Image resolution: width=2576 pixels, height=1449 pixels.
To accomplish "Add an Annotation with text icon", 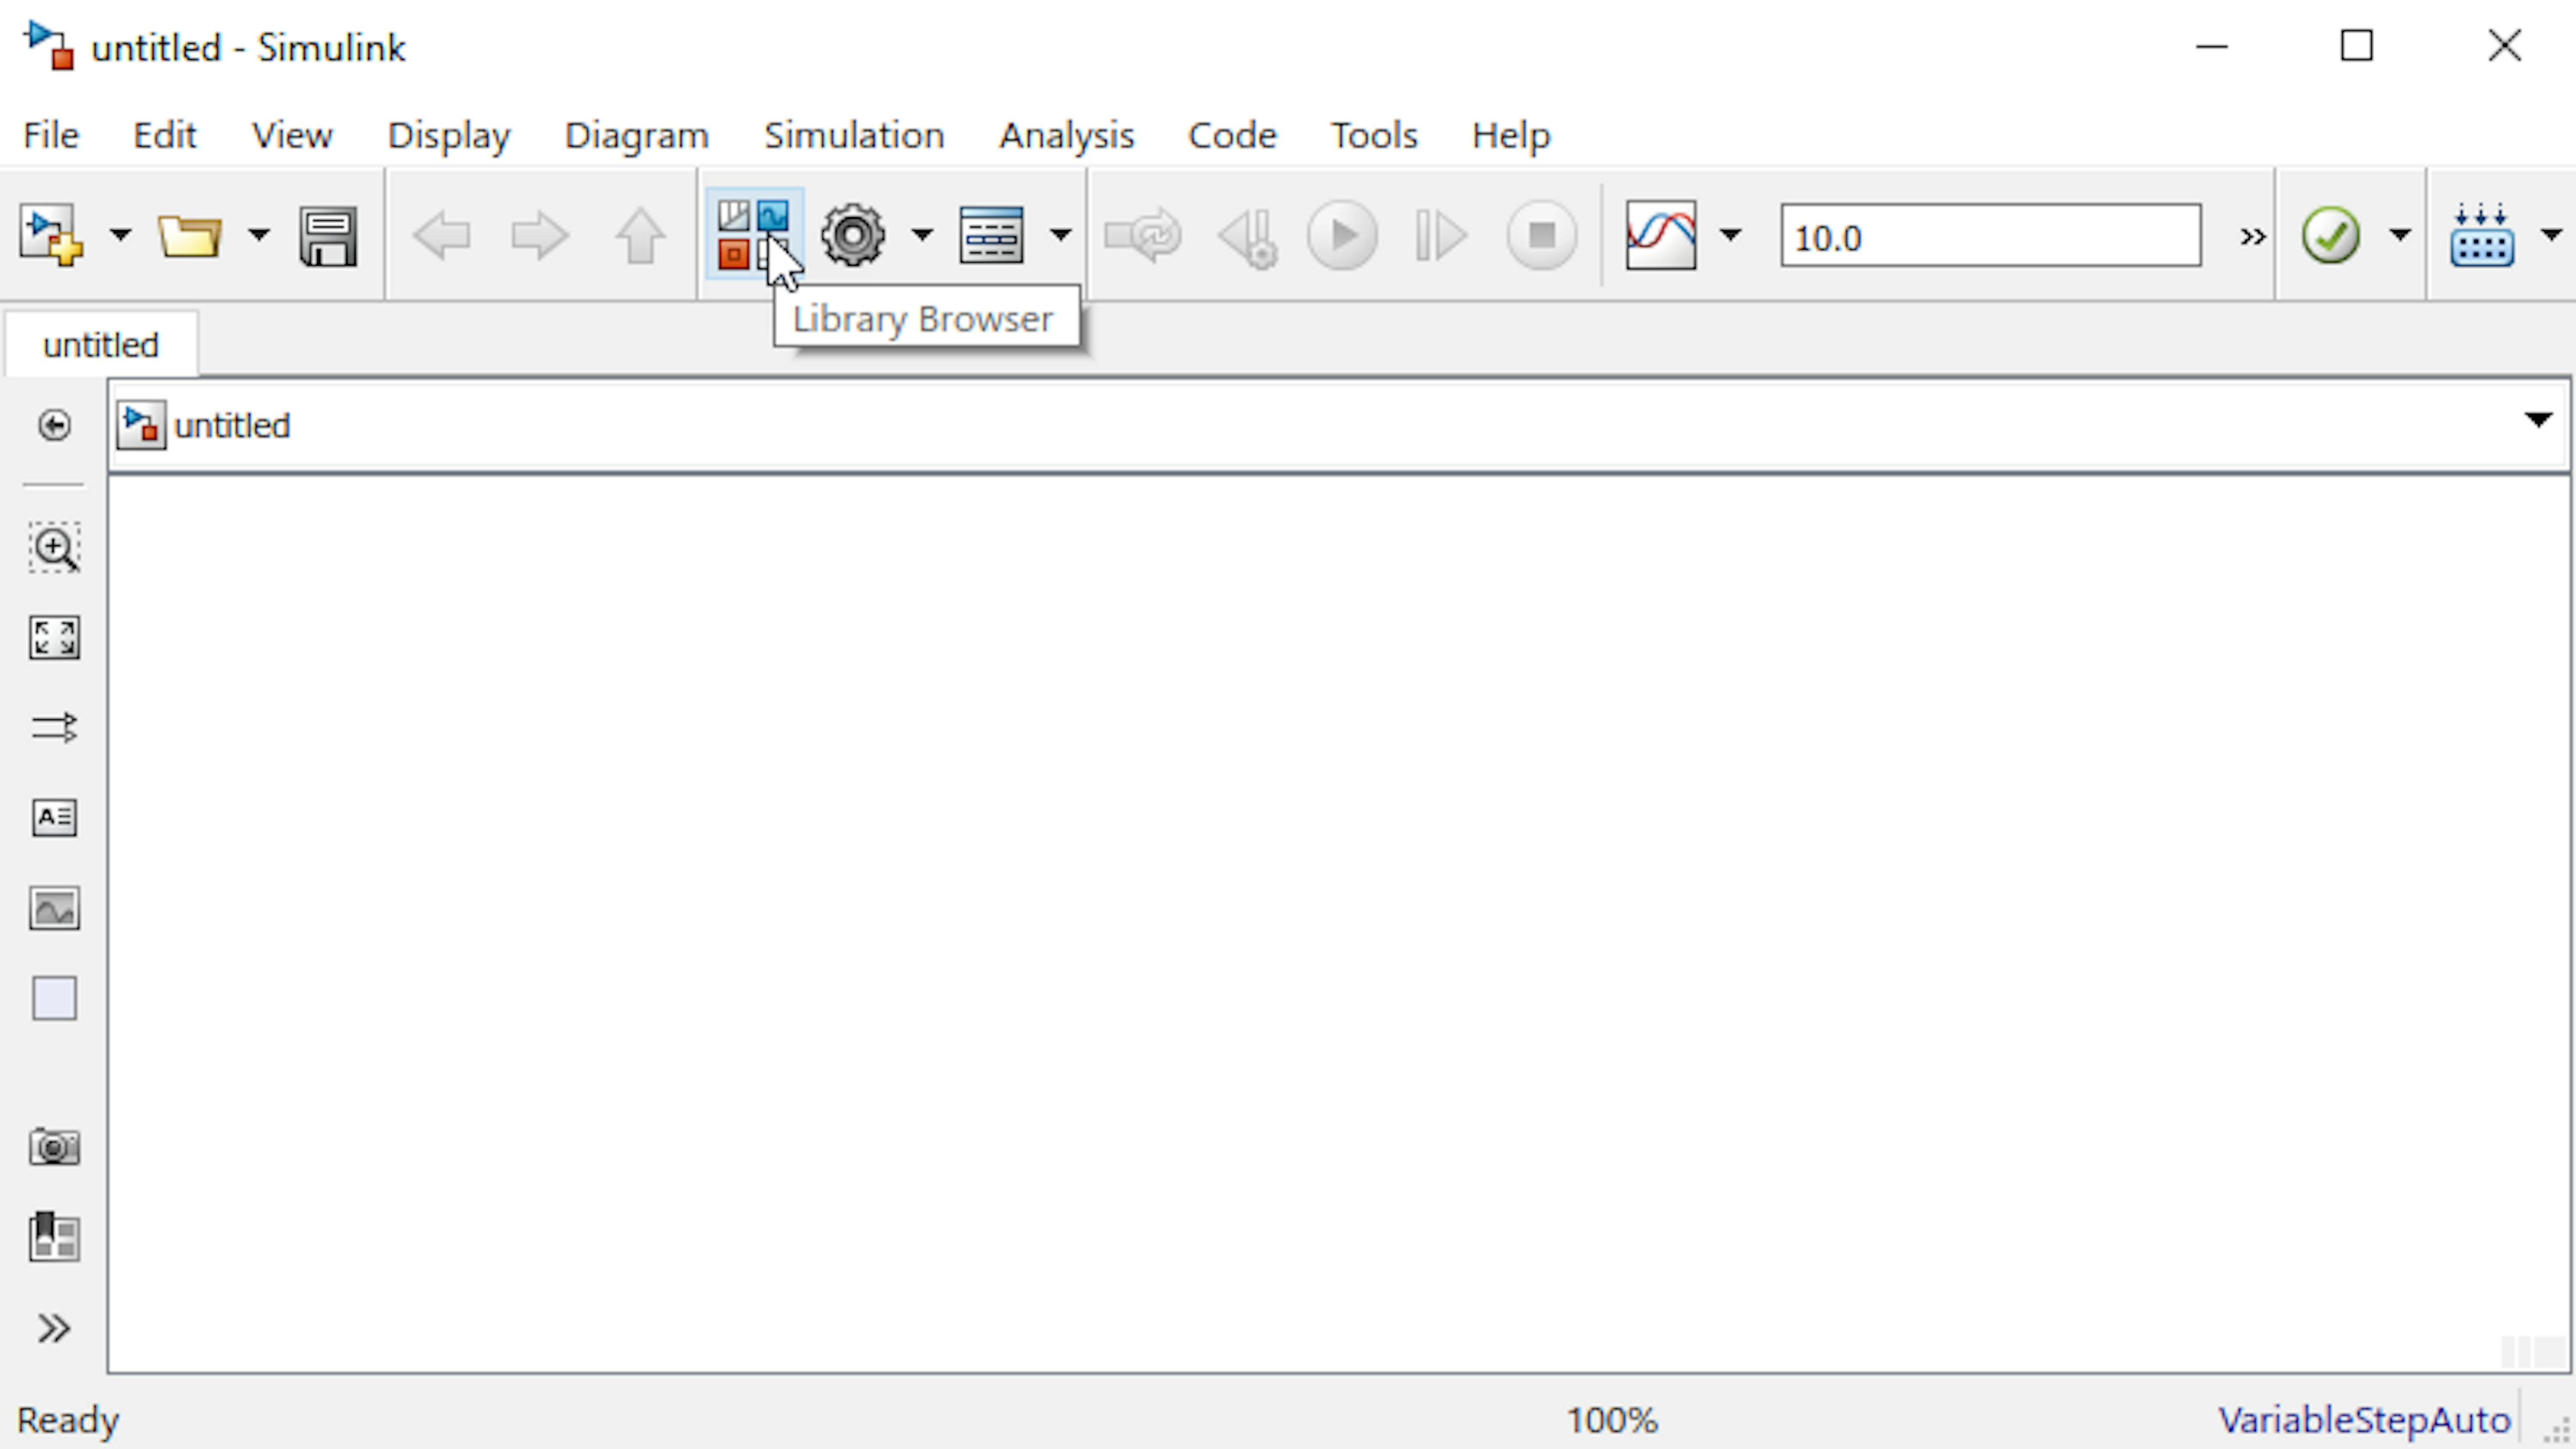I will [54, 817].
